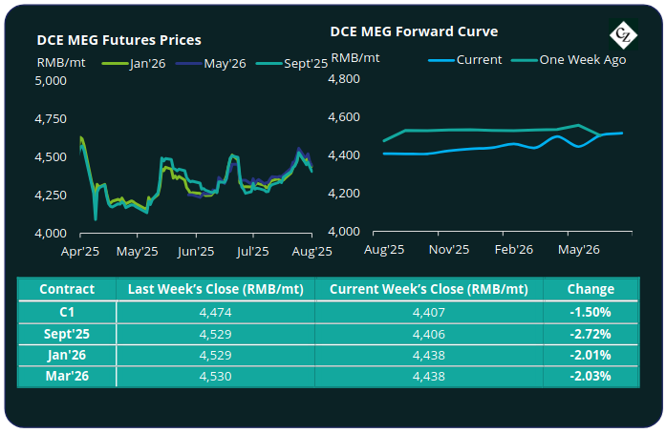Click the Mar'26 contract row label

point(67,376)
